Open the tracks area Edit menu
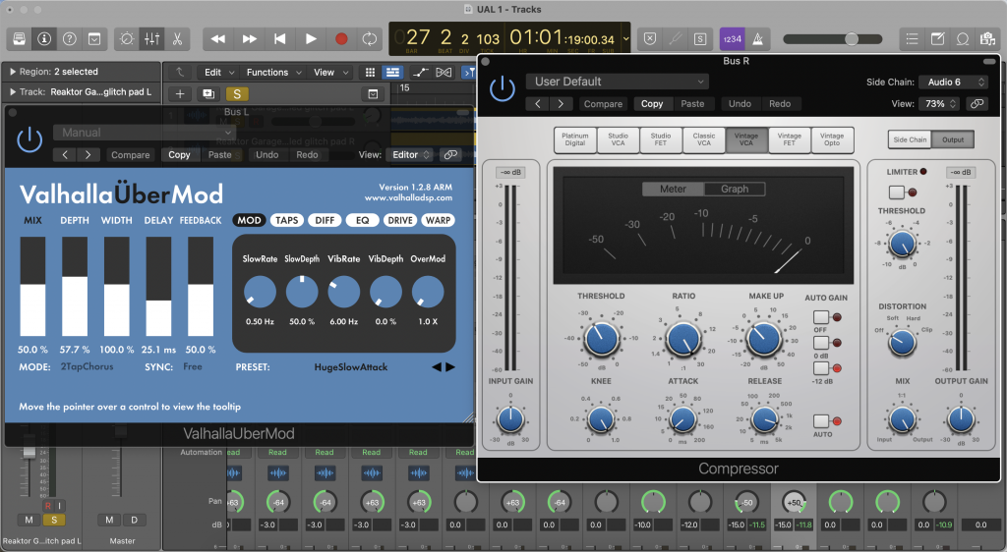The image size is (1007, 552). tap(219, 73)
